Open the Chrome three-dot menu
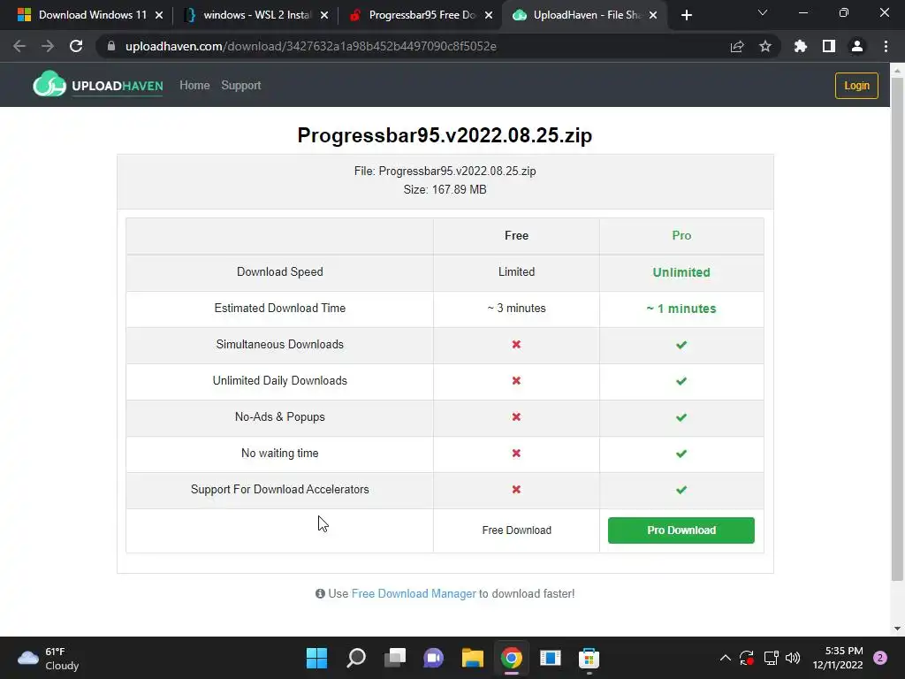905x679 pixels. [886, 46]
